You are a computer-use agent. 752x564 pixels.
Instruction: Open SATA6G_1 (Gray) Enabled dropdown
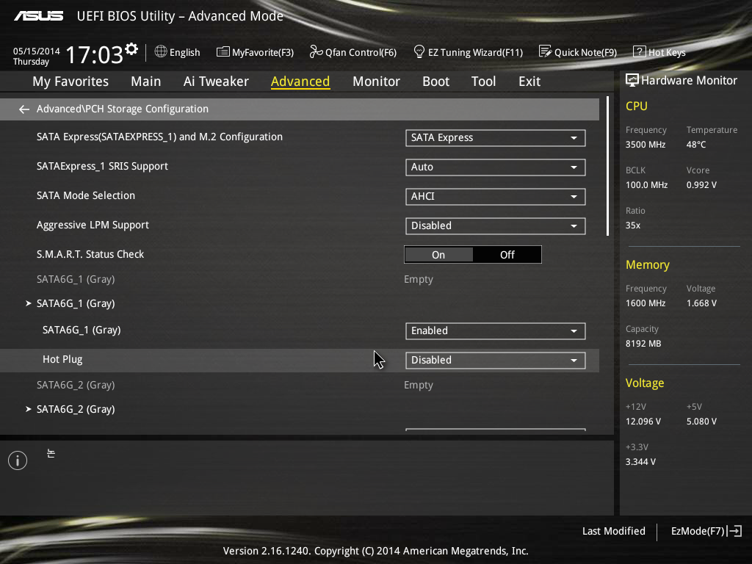click(496, 331)
